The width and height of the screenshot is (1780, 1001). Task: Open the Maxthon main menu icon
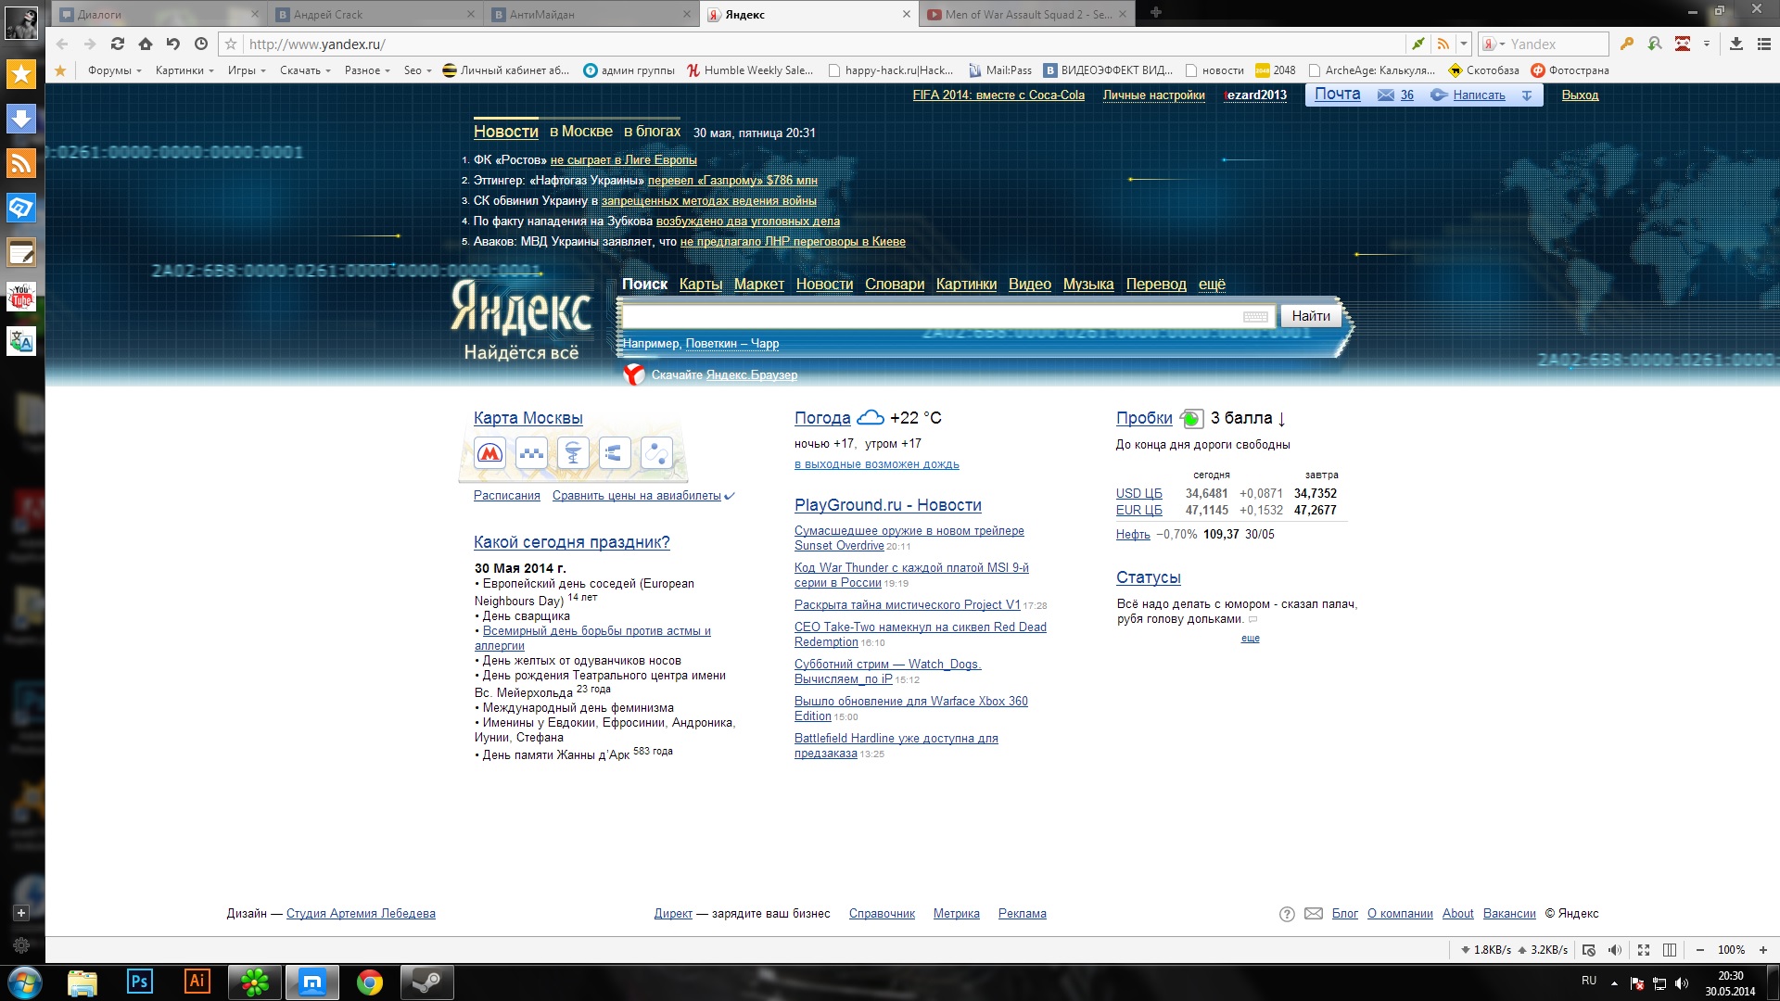[x=1764, y=44]
